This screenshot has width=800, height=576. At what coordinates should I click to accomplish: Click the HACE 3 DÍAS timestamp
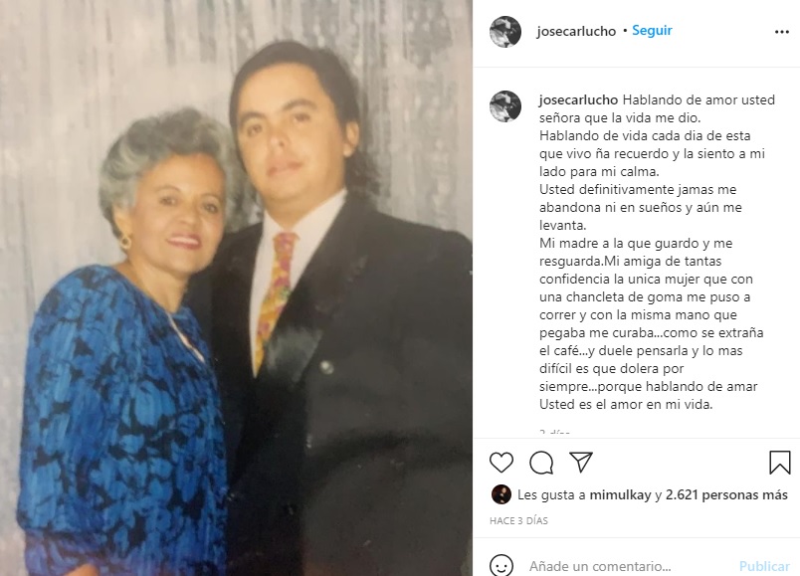pos(518,521)
